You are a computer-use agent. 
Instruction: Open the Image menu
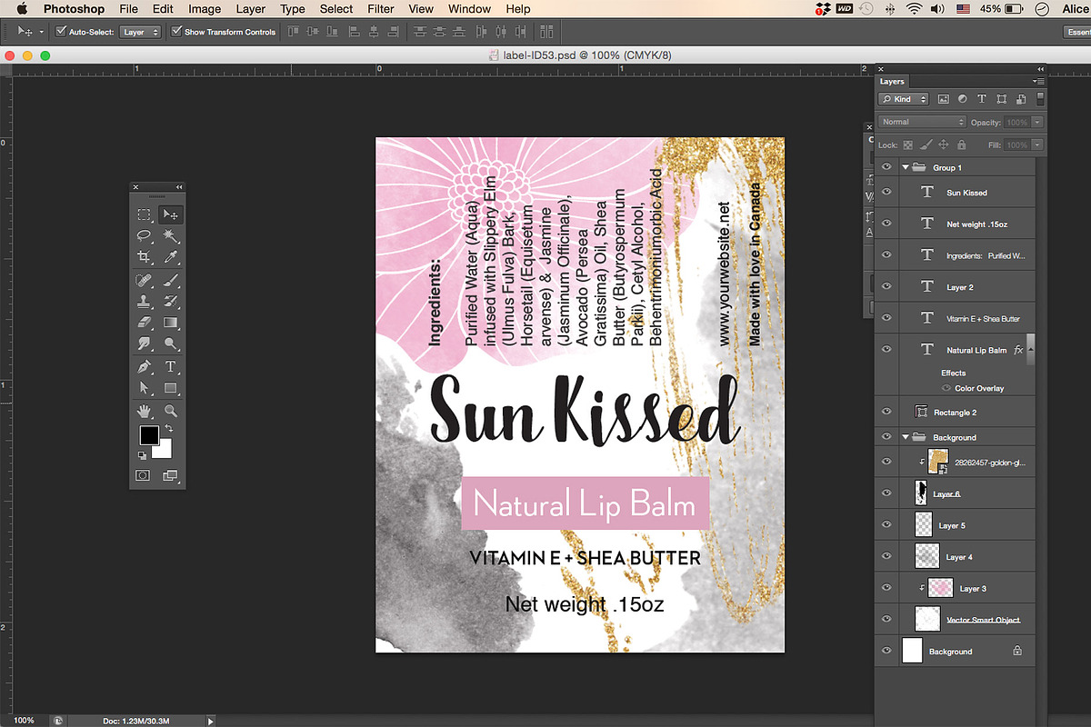(x=205, y=9)
